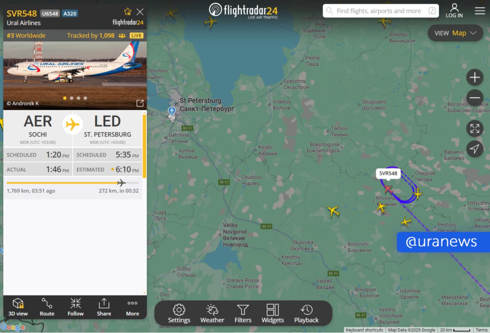Open map Settings gear
The width and height of the screenshot is (490, 333).
[x=179, y=314]
